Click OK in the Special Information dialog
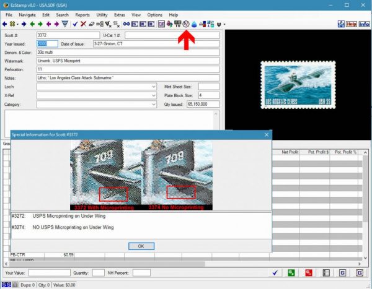 point(141,246)
